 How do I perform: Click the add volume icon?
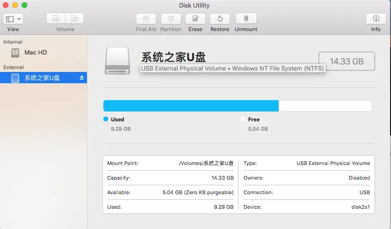pyautogui.click(x=55, y=18)
